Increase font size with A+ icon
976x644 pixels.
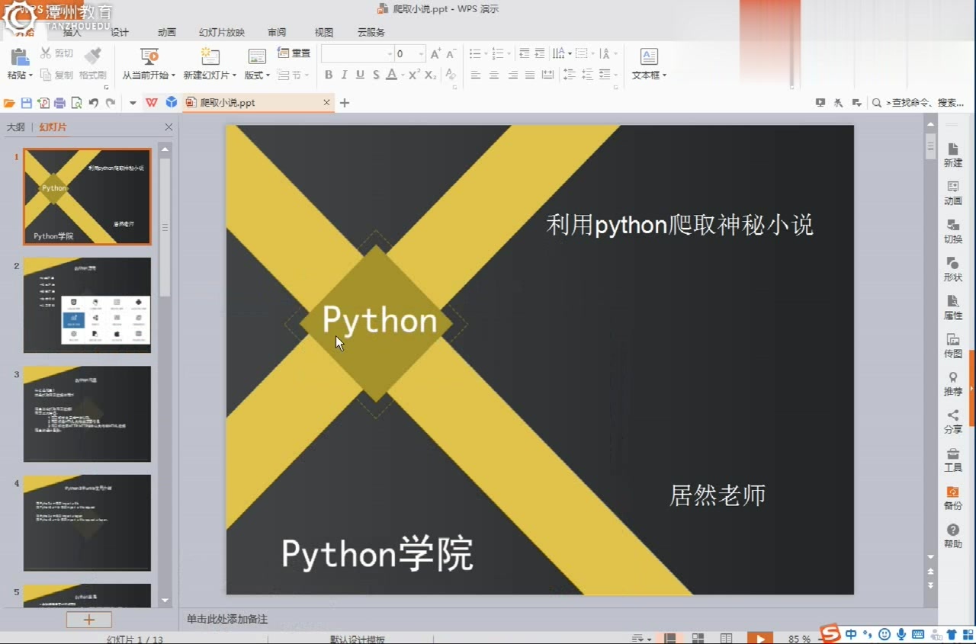coord(435,53)
